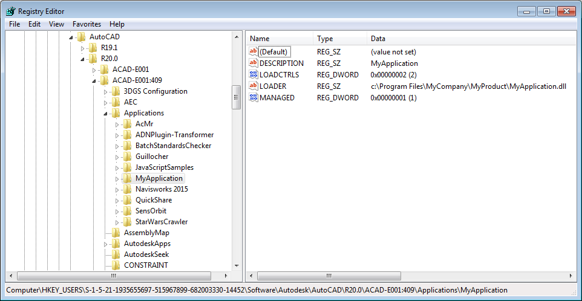Collapse the ACAD-E001:409 key

click(x=94, y=80)
